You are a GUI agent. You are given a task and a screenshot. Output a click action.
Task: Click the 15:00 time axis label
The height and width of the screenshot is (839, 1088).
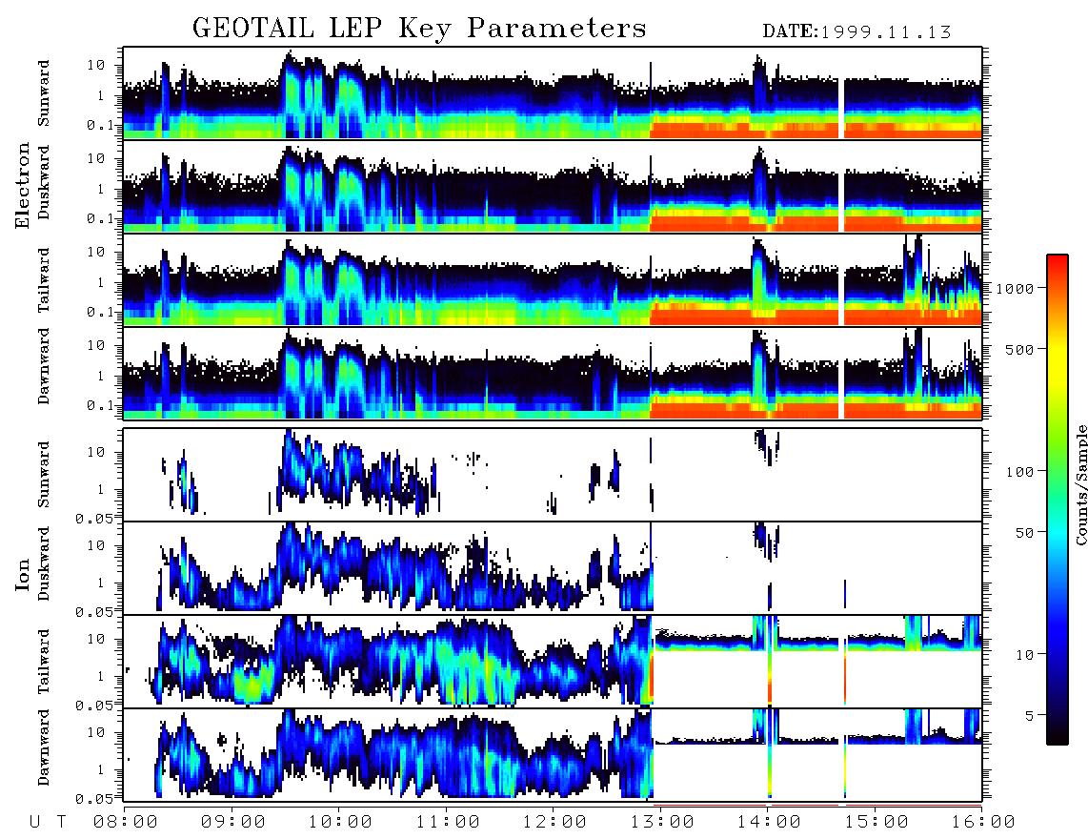[x=876, y=822]
